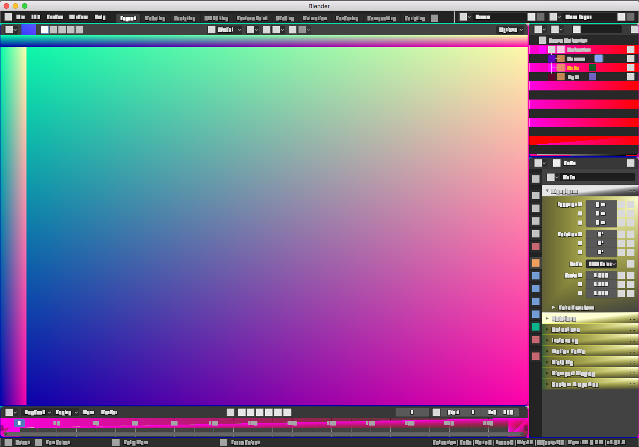The height and width of the screenshot is (447, 639).
Task: Open the transform orientation dropdown in viewport
Action: [x=225, y=30]
